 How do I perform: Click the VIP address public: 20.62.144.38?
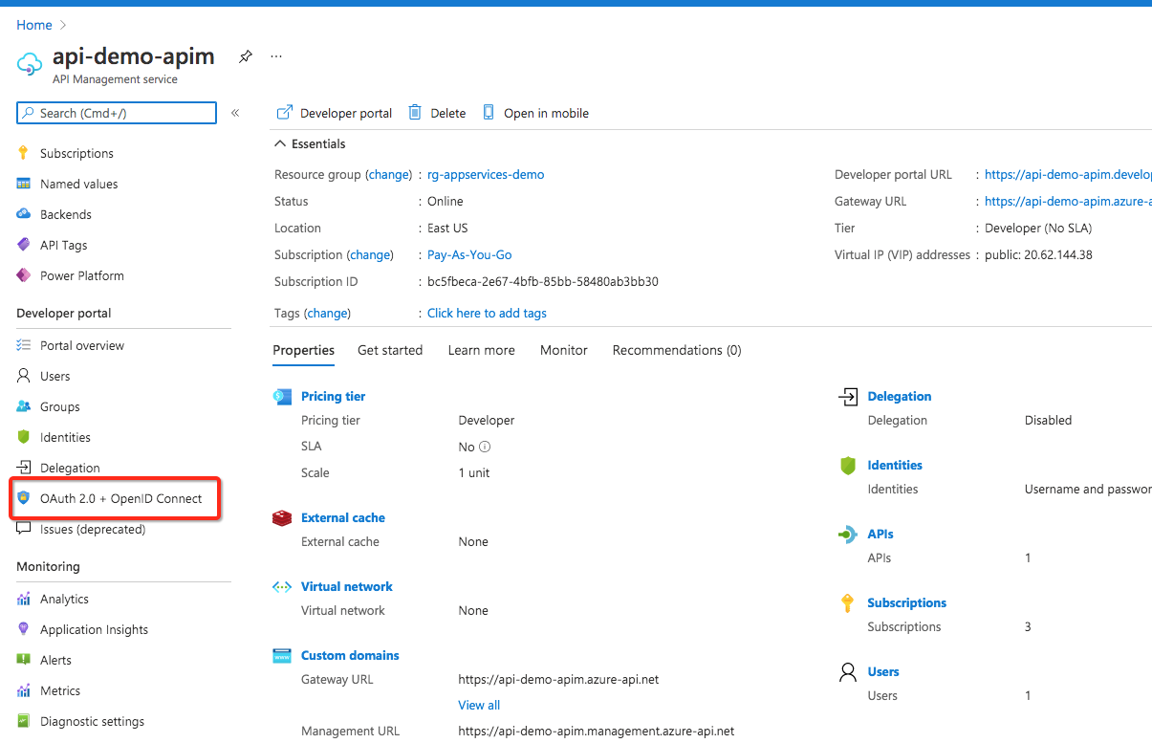[x=1039, y=255]
